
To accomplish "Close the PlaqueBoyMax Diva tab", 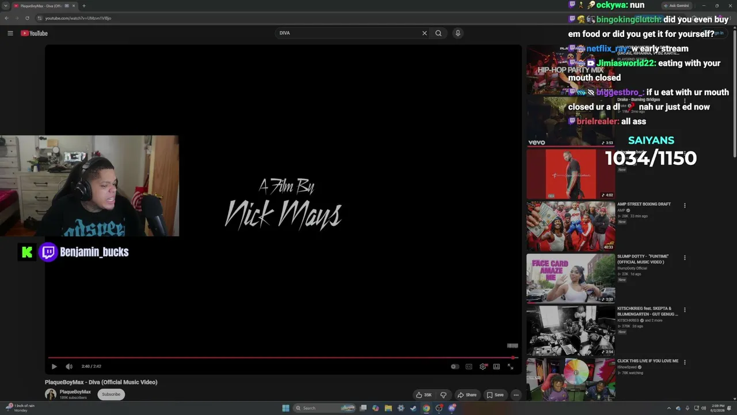I will [74, 6].
